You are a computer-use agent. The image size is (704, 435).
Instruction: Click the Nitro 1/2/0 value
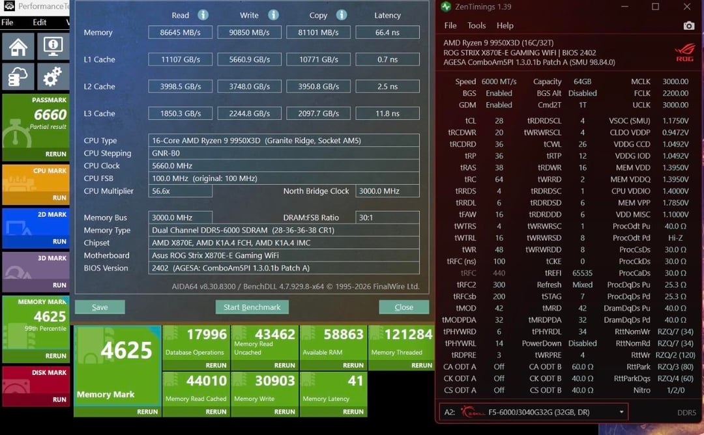coord(675,390)
